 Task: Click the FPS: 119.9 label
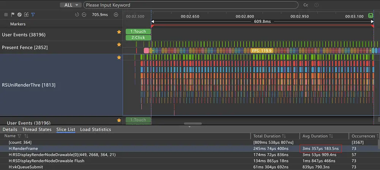pyautogui.click(x=262, y=51)
